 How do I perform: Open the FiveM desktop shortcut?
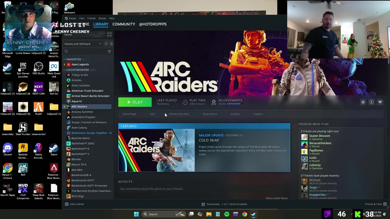pos(38,109)
